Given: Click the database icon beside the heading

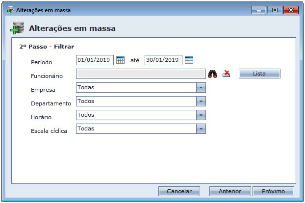Looking at the screenshot, I should coord(17,29).
